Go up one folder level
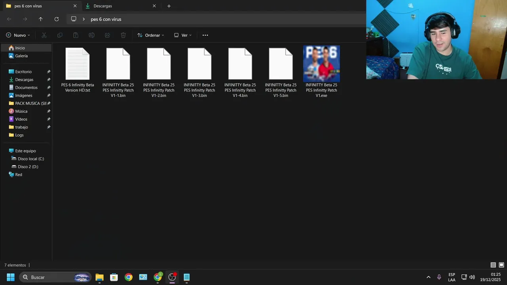The image size is (507, 285). 40,19
